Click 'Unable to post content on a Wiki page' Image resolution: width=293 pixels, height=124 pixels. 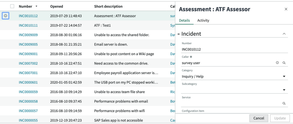124,54
